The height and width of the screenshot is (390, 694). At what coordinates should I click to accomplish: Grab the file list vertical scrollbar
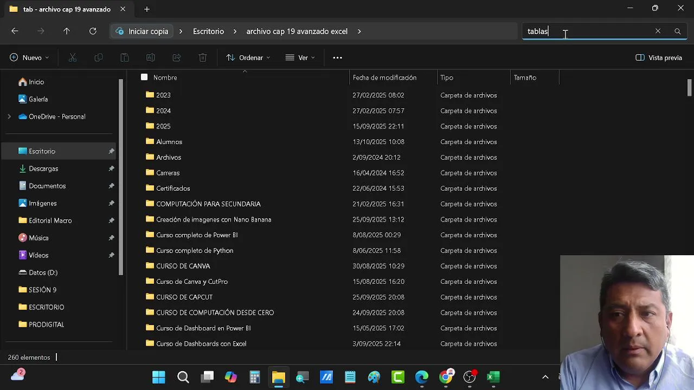[x=690, y=87]
